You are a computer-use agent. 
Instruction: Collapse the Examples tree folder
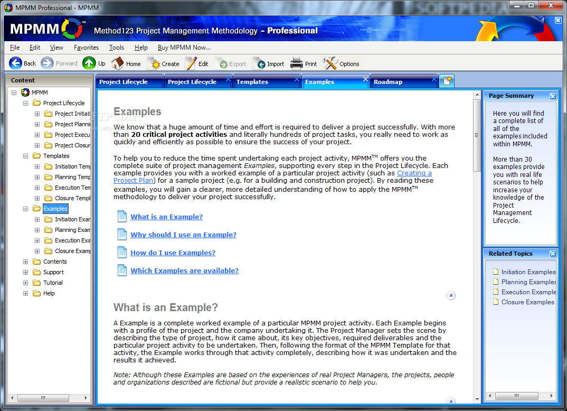click(25, 209)
